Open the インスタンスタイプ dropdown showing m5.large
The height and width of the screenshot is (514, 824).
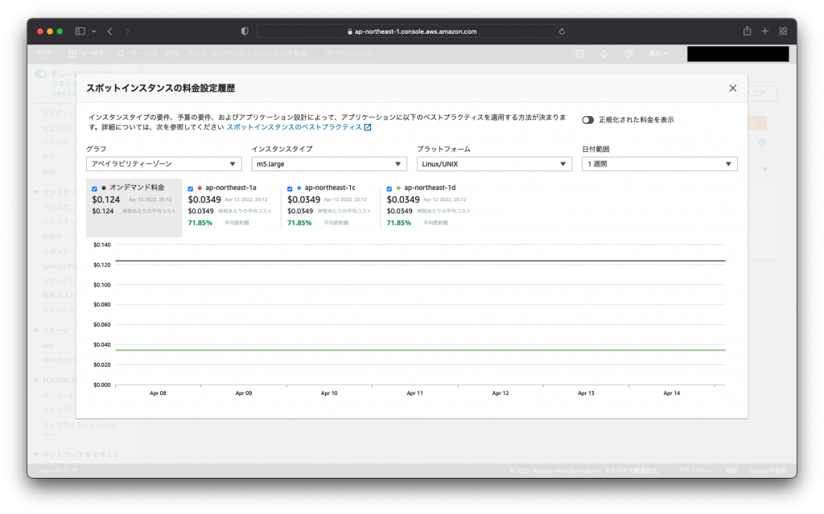329,164
